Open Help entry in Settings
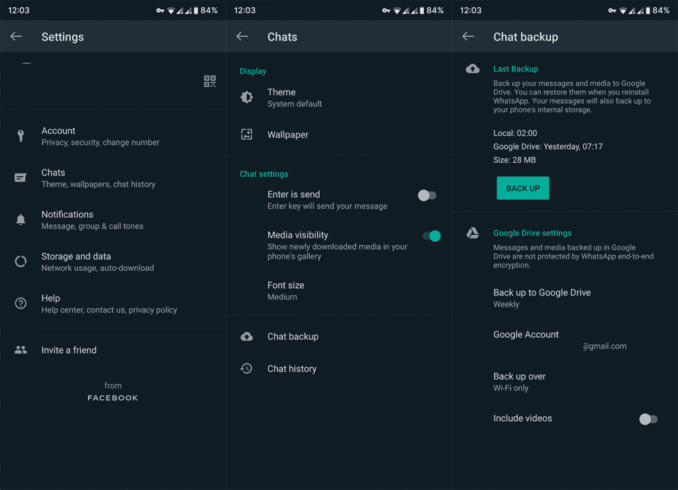Screen dimensions: 678x490 click(113, 303)
